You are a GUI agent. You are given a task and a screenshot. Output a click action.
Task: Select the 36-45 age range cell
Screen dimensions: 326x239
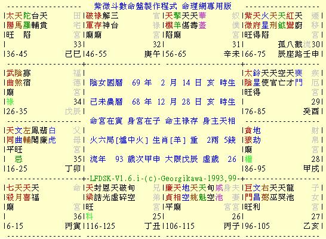17,54
